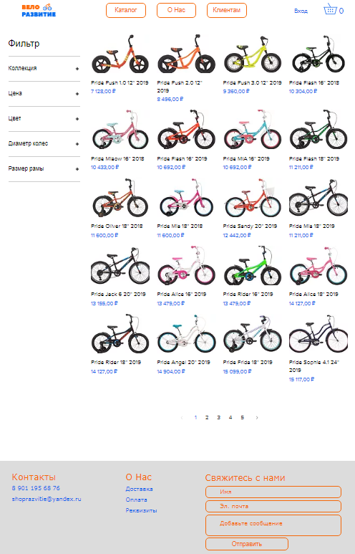The width and height of the screenshot is (355, 554).
Task: Click the price 14 904,00 ₽
Action: (171, 371)
